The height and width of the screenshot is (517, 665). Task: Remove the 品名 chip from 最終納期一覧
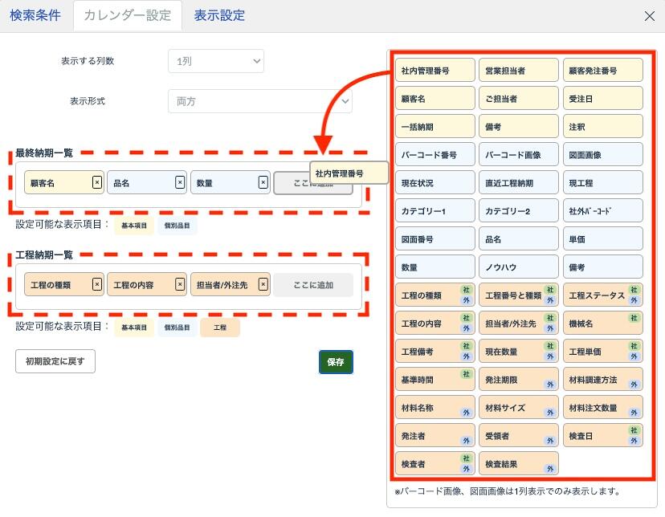click(x=180, y=183)
